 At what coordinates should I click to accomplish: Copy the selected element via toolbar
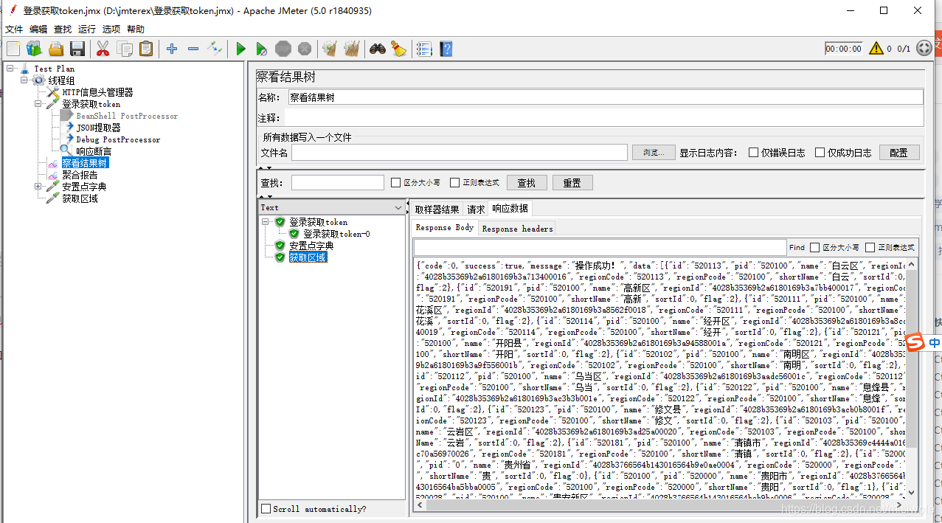point(125,49)
